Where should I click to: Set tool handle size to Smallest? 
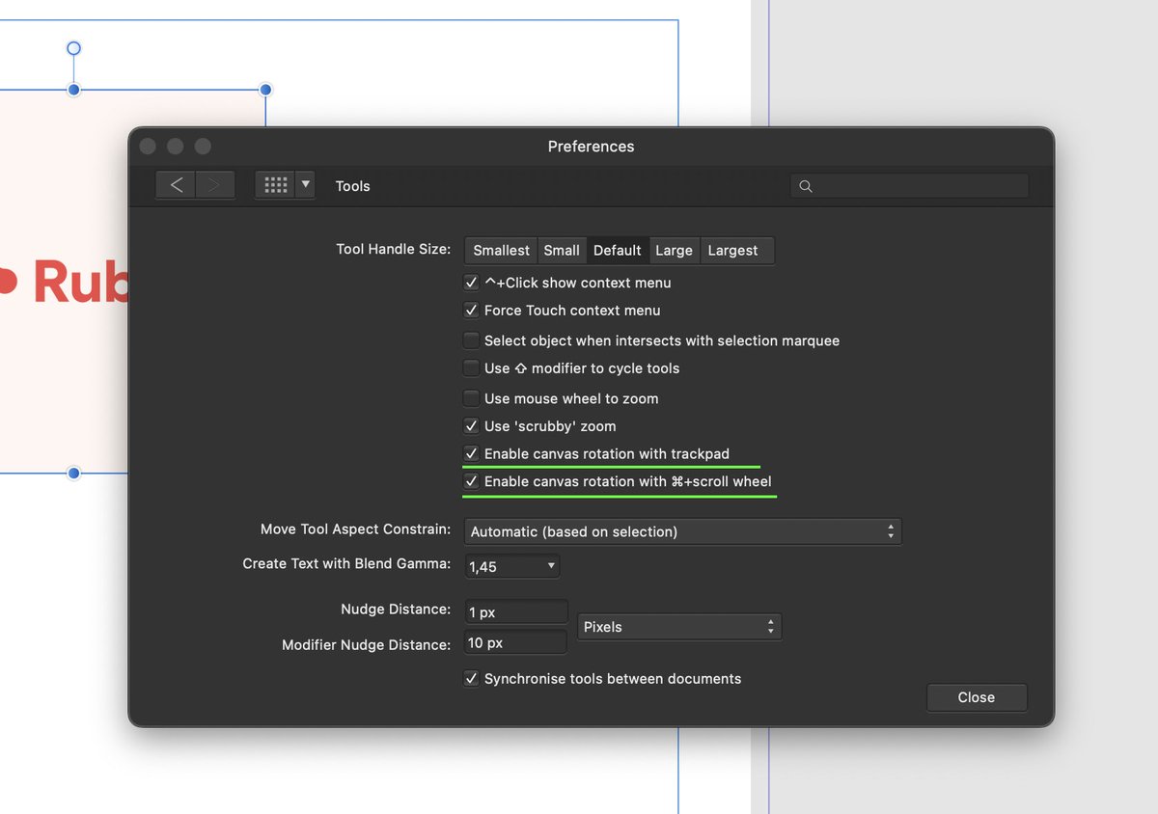pos(501,251)
